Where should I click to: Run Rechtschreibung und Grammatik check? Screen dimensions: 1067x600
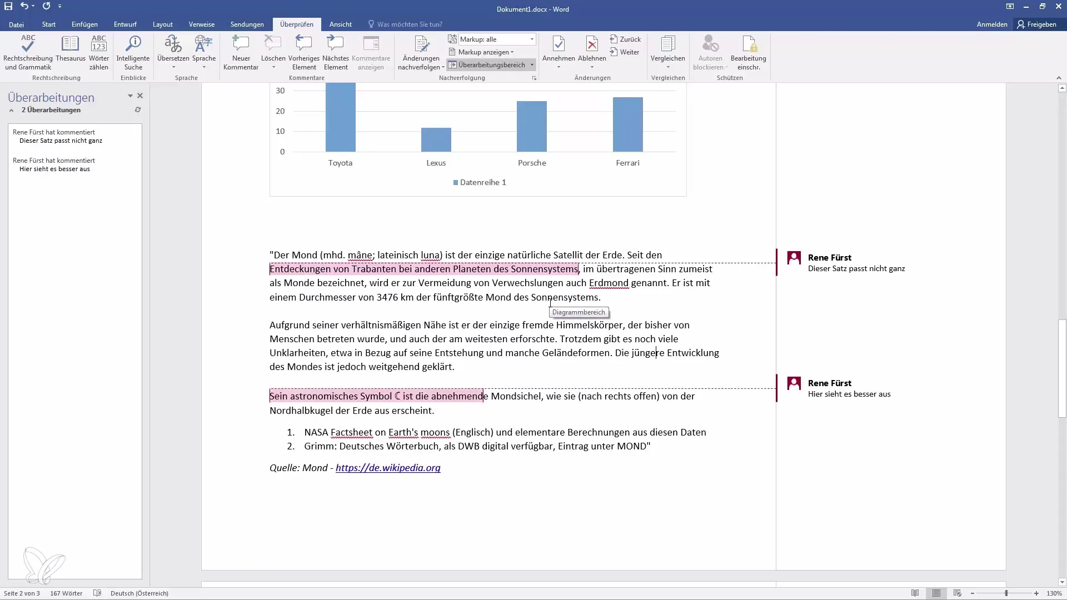[28, 53]
